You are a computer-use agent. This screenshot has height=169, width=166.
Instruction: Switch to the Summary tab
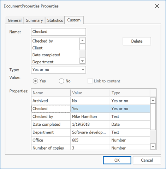[x=34, y=20]
